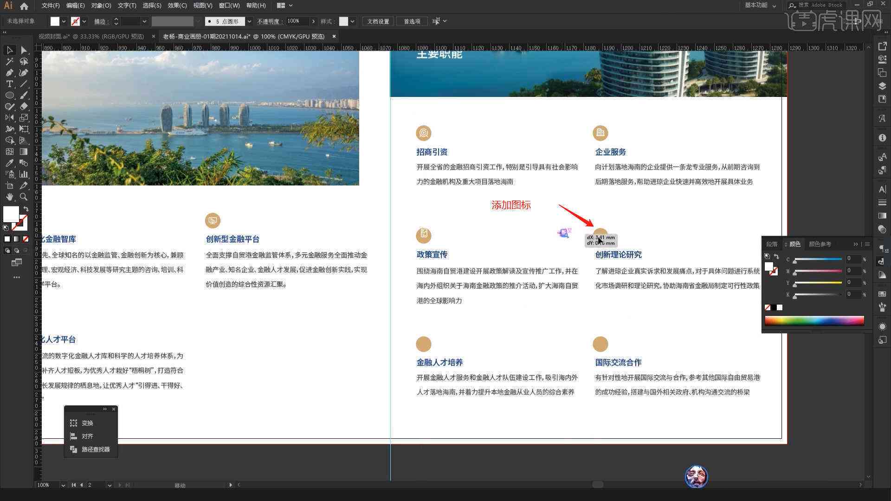891x501 pixels.
Task: Click the black swatch in Color panel
Action: (x=774, y=308)
